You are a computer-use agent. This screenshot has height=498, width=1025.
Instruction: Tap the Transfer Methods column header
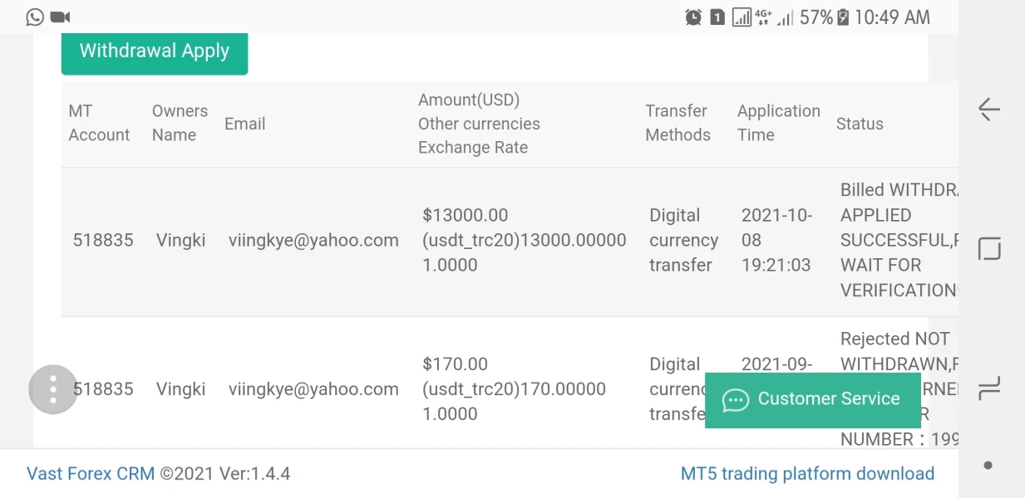point(678,123)
